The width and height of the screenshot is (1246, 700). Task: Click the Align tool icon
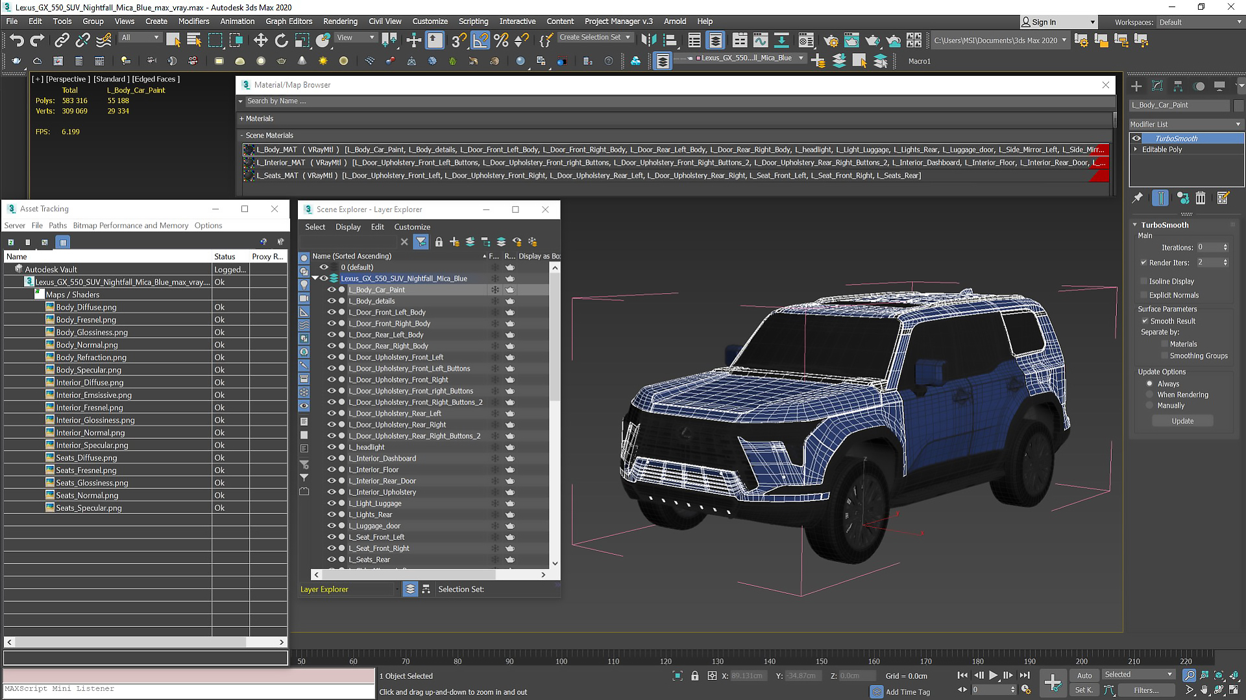coord(669,40)
